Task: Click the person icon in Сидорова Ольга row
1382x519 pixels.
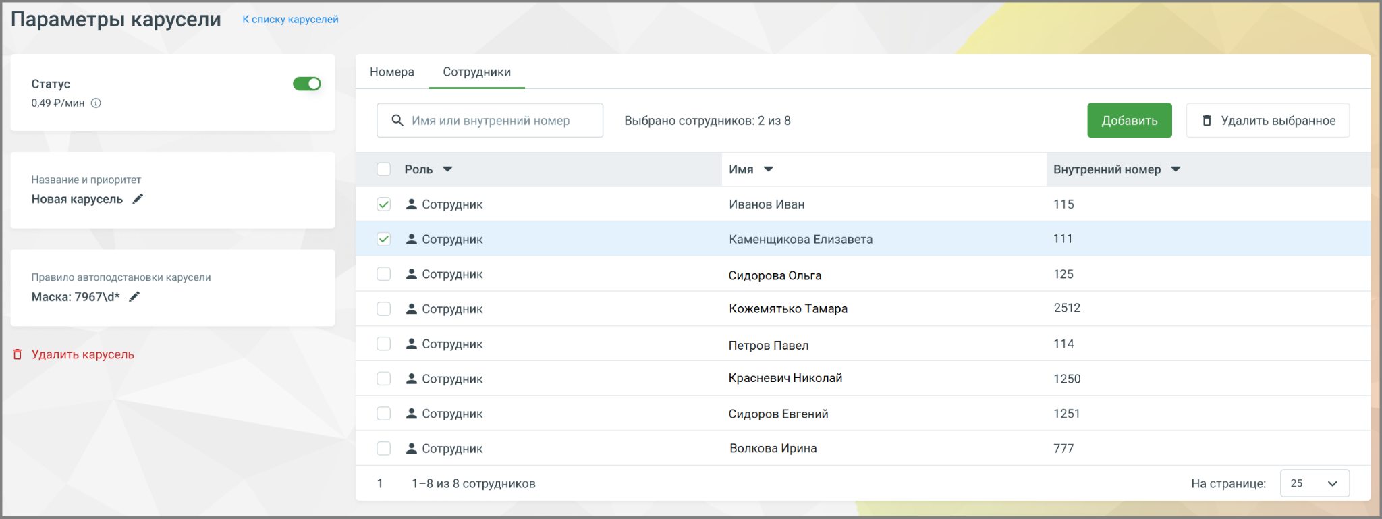Action: tap(411, 274)
